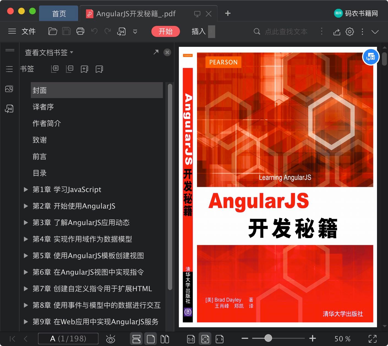This screenshot has height=346, width=388.
Task: Select the 致谢 bookmark
Action: tap(40, 140)
